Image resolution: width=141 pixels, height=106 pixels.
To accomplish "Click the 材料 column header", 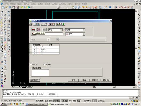I will click(x=50, y=45).
